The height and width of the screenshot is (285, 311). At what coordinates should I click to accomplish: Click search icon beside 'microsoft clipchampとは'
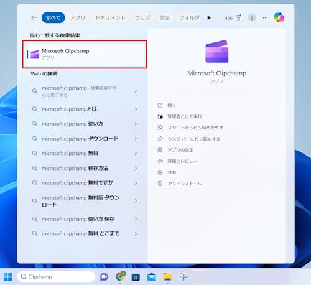[35, 109]
